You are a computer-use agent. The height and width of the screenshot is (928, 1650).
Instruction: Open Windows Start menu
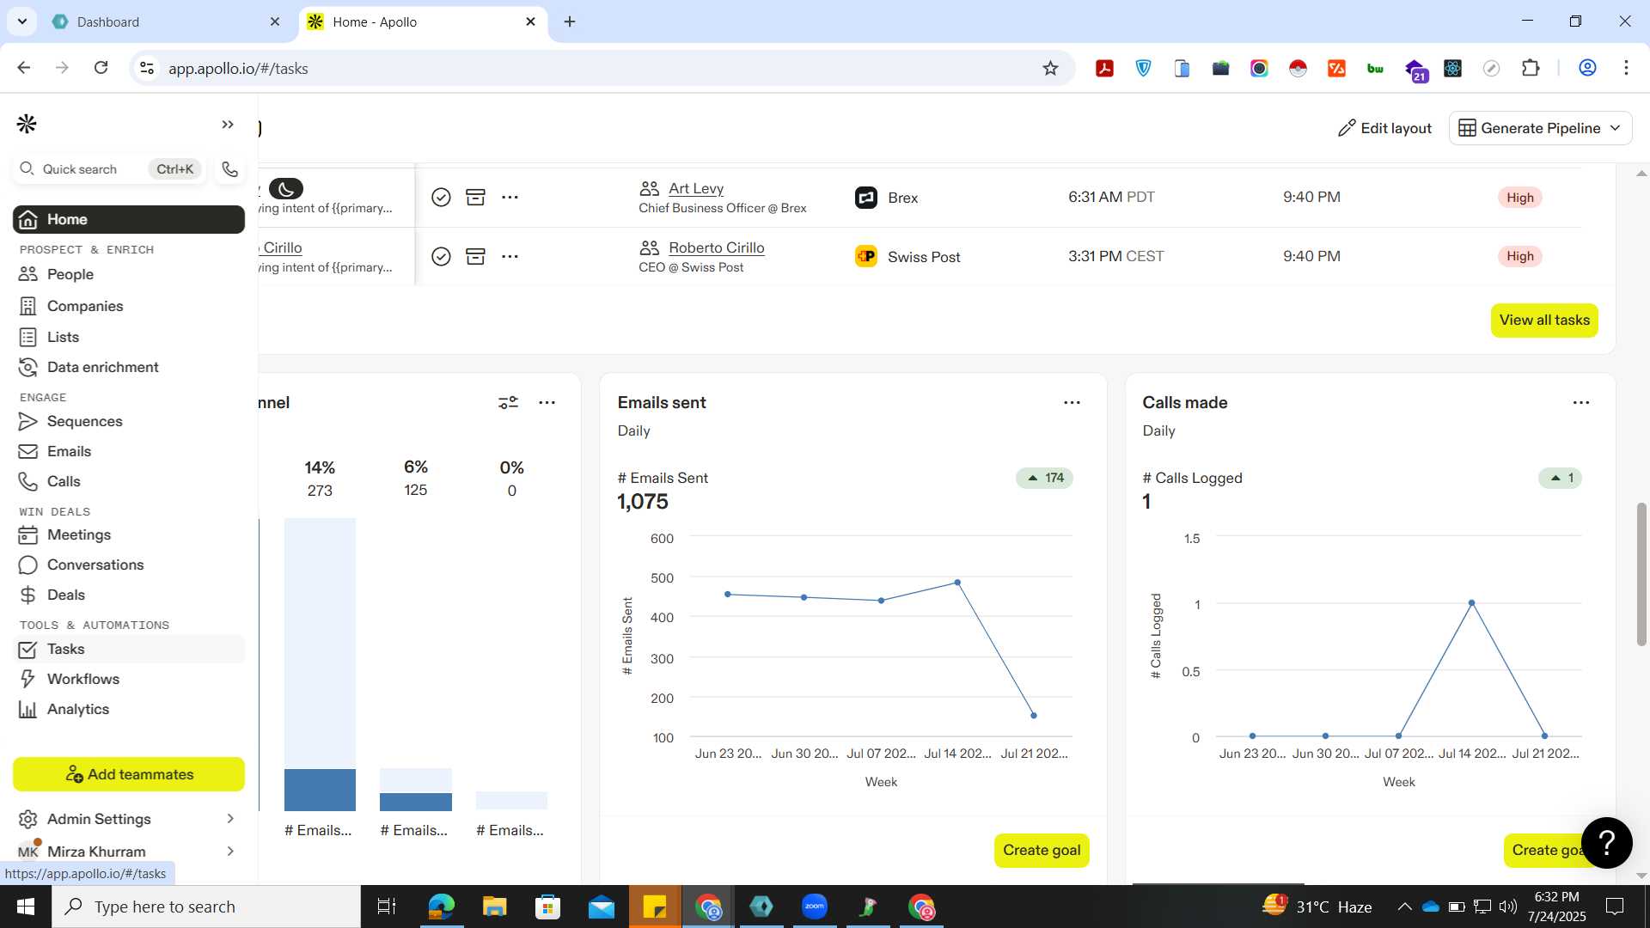coord(26,907)
